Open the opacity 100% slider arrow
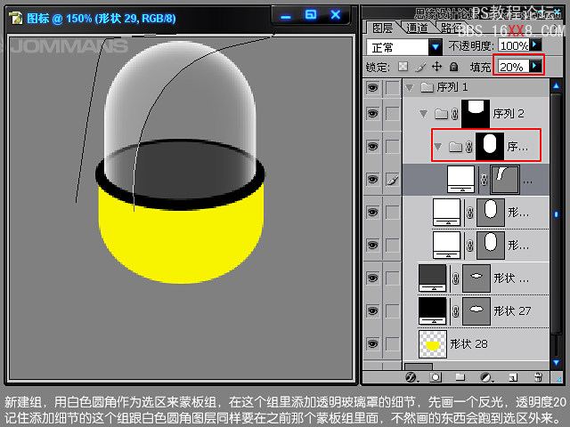Image resolution: width=570 pixels, height=427 pixels. (x=535, y=45)
